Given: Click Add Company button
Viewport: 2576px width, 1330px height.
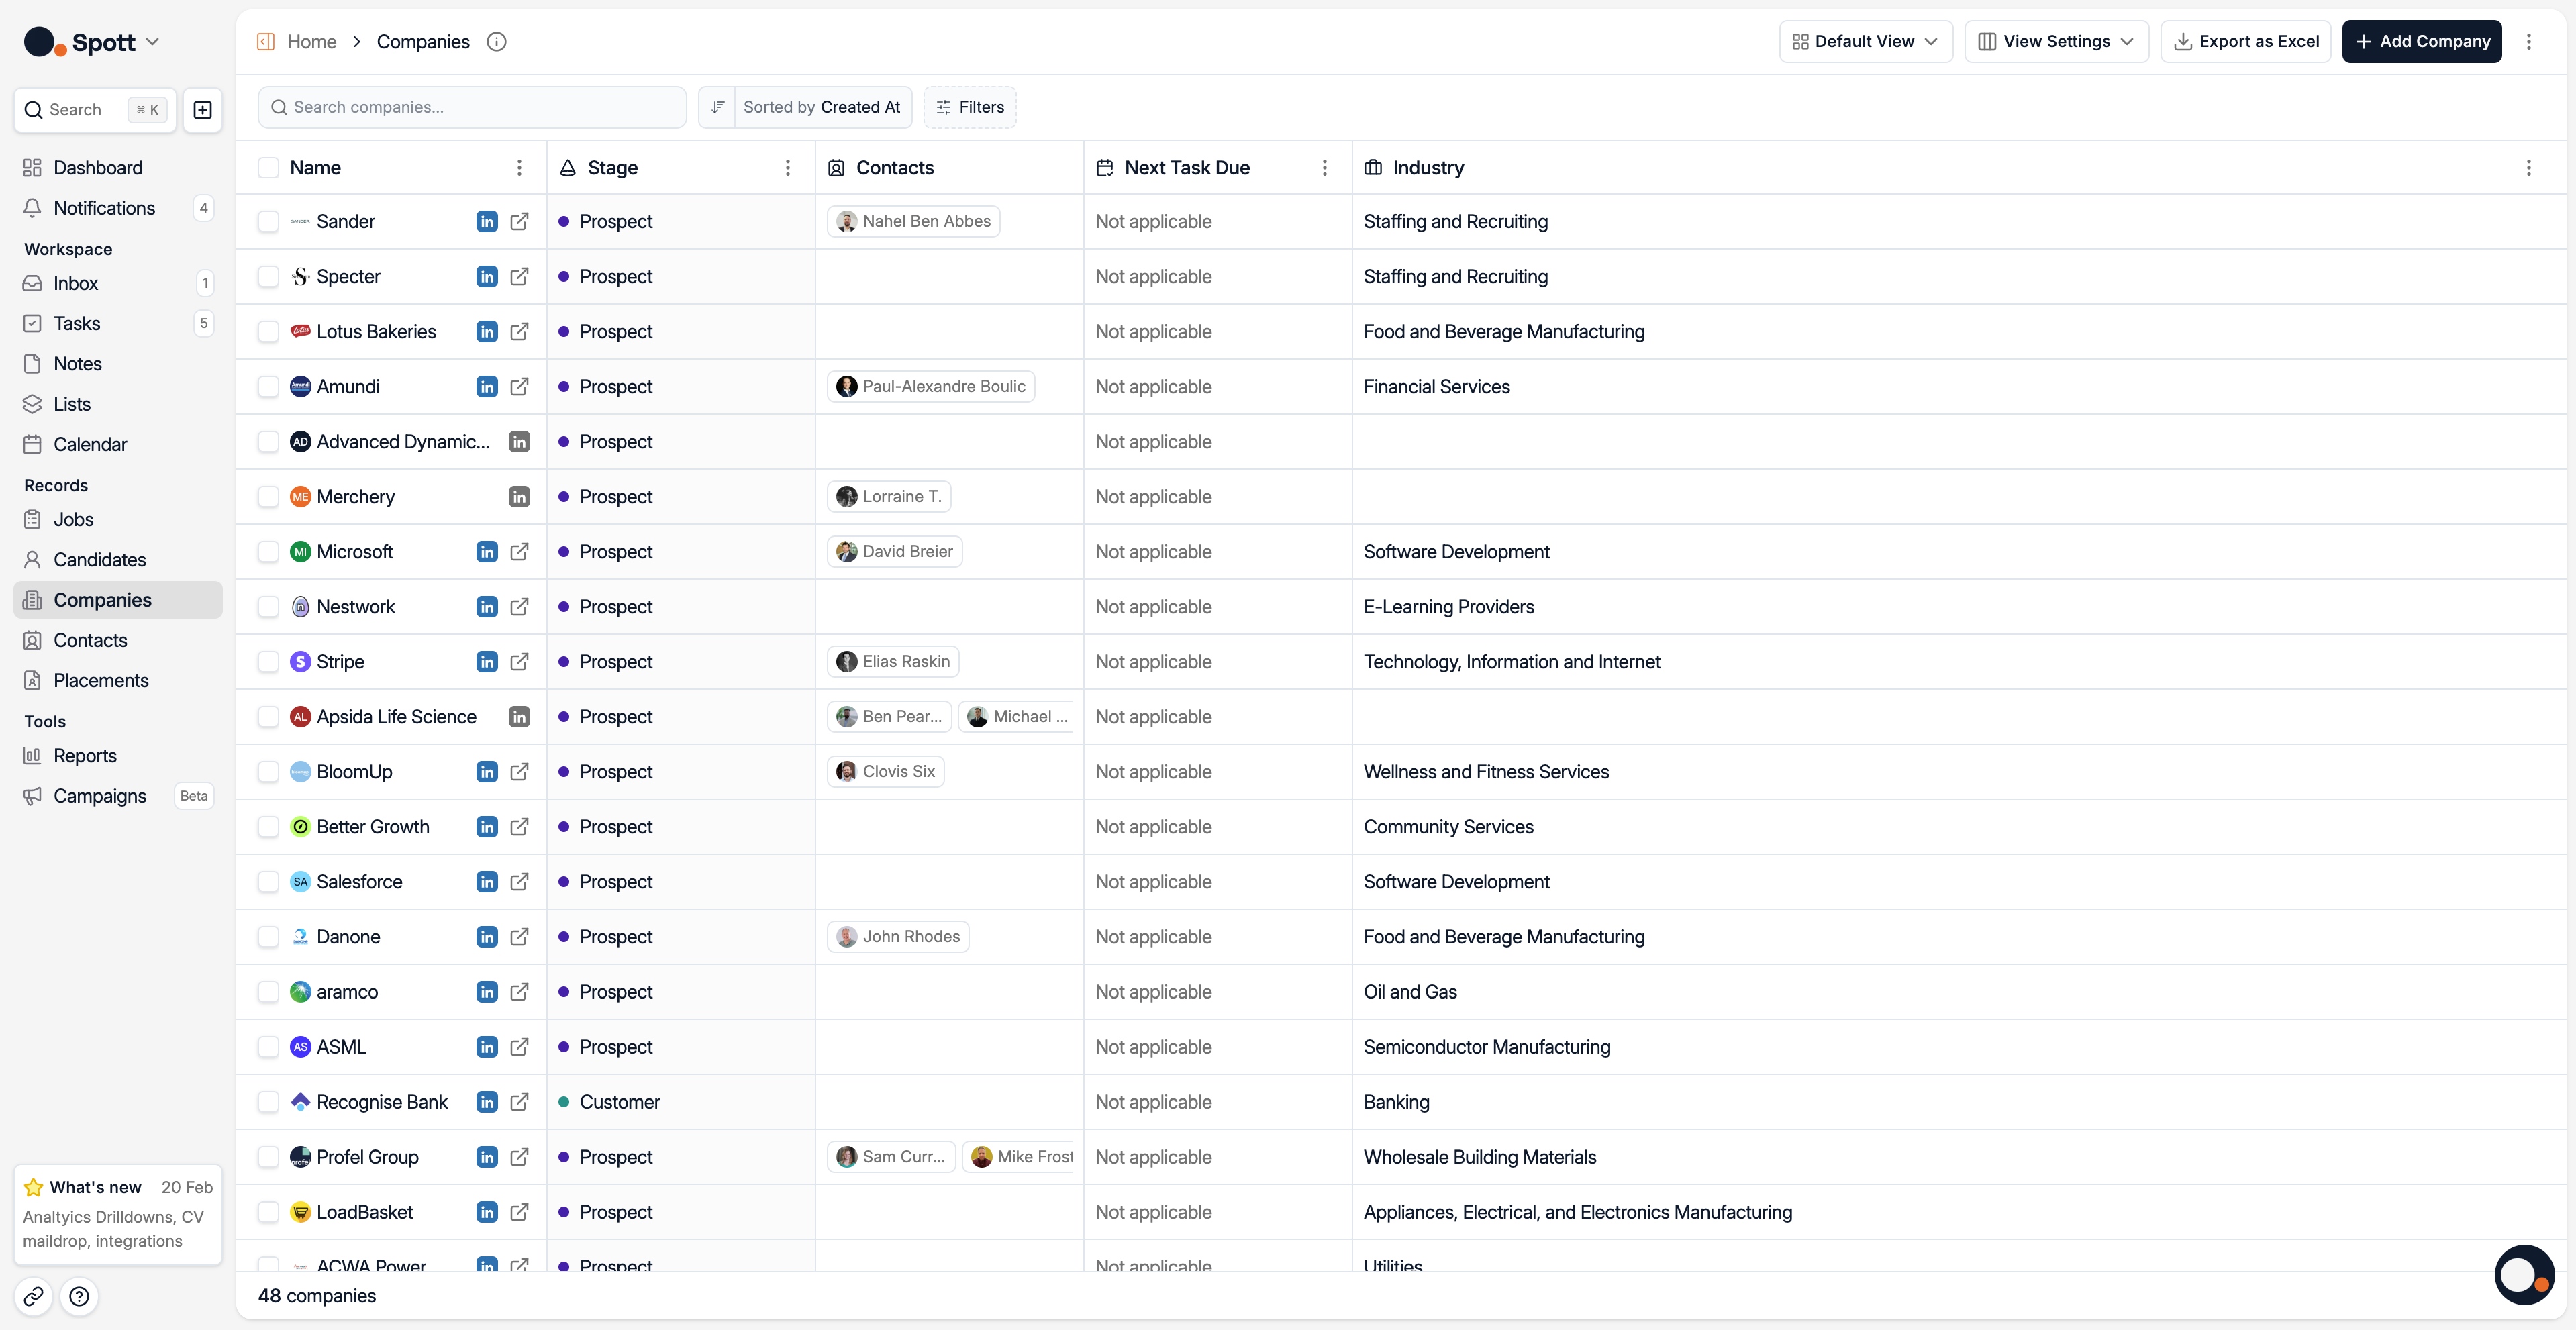Looking at the screenshot, I should [x=2421, y=42].
